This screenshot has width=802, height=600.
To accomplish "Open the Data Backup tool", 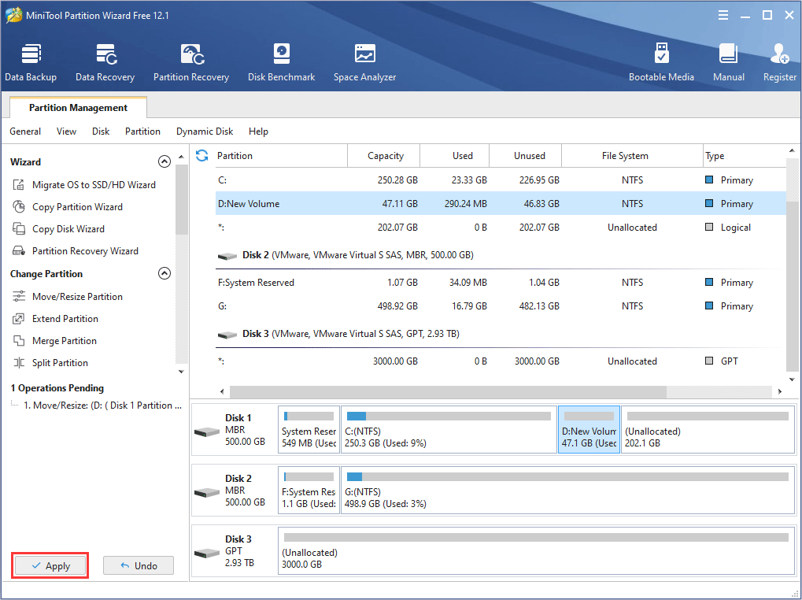I will [31, 63].
